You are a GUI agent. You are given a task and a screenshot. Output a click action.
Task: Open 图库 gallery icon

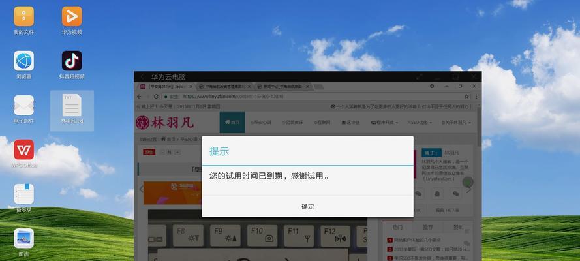pyautogui.click(x=23, y=243)
